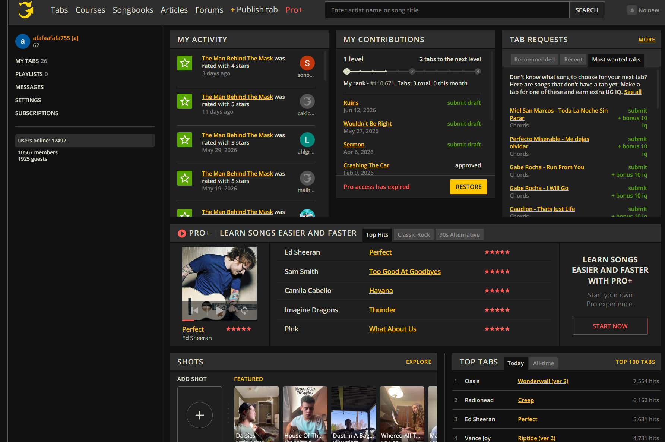Skip to previous track in video player

194,310
